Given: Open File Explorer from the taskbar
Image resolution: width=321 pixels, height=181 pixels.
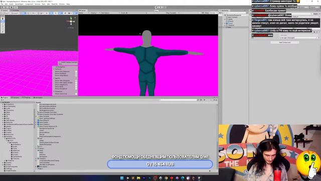Looking at the screenshot, I should pos(138,178).
